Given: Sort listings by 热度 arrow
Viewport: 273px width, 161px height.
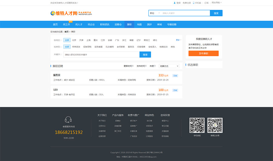Looking at the screenshot, I should pos(155,66).
